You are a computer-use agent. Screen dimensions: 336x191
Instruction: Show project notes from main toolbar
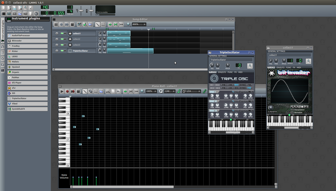click(31, 14)
